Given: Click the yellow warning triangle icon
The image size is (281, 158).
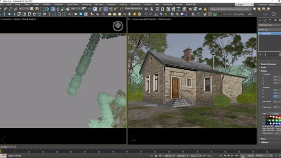Looking at the screenshot, I should [205, 9].
